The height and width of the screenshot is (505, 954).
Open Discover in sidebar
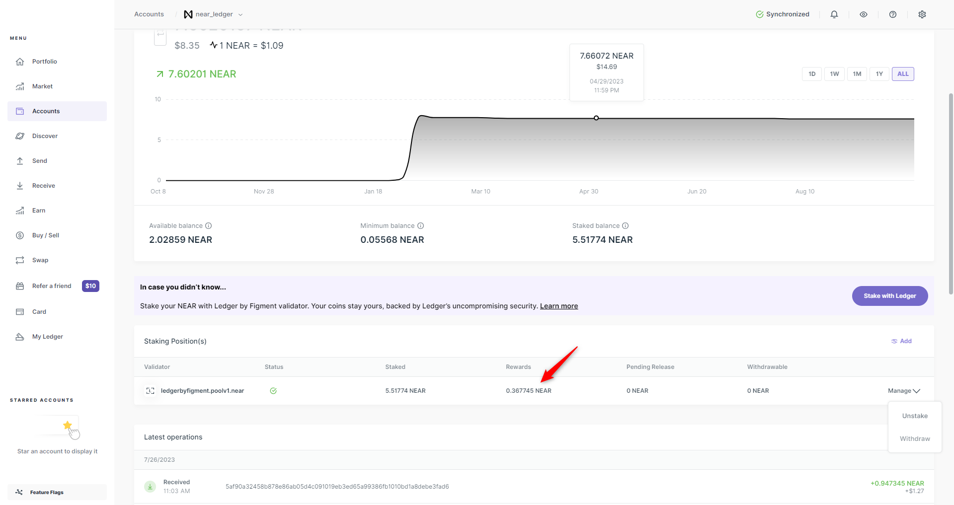pyautogui.click(x=57, y=136)
